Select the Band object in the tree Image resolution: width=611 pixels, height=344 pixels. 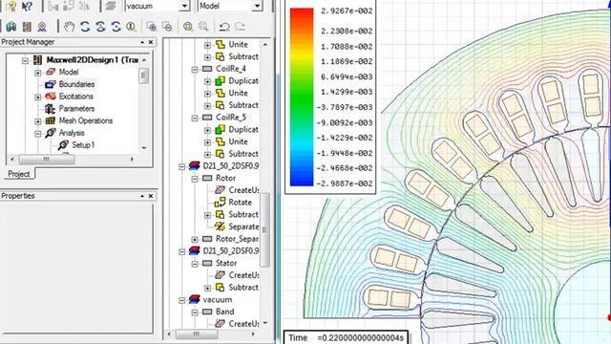tap(225, 312)
